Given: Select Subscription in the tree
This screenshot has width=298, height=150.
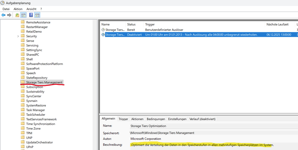Looking at the screenshot, I should pos(35,87).
